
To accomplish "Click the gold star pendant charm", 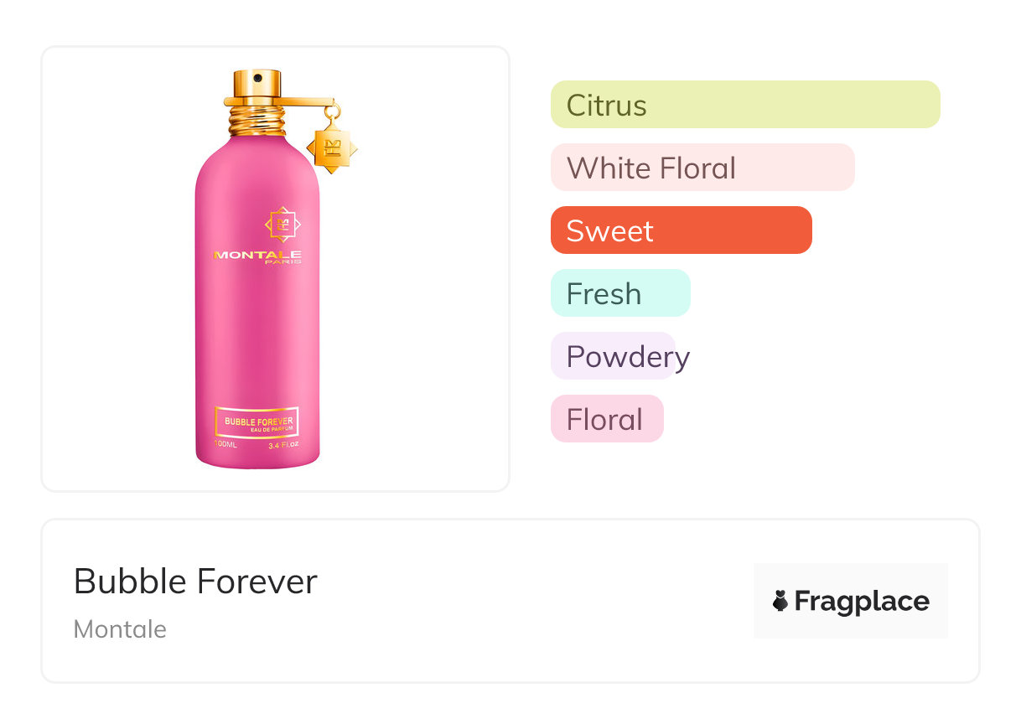I will (x=331, y=149).
